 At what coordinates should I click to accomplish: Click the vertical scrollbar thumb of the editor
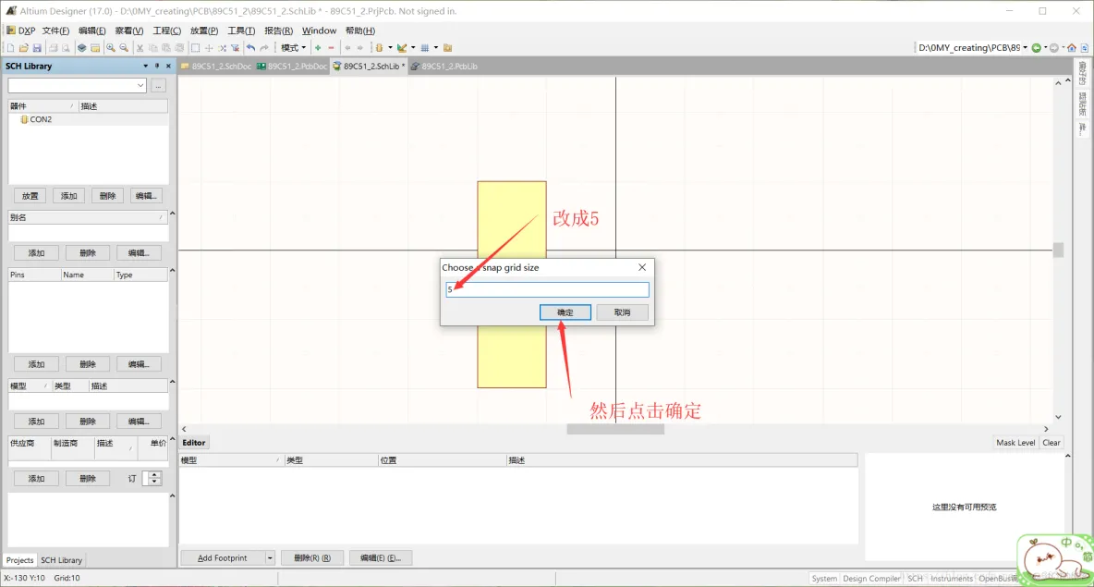tap(1058, 250)
